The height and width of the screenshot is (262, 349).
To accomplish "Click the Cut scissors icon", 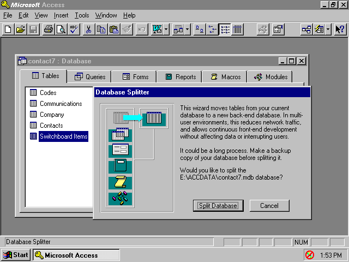I will (88, 29).
